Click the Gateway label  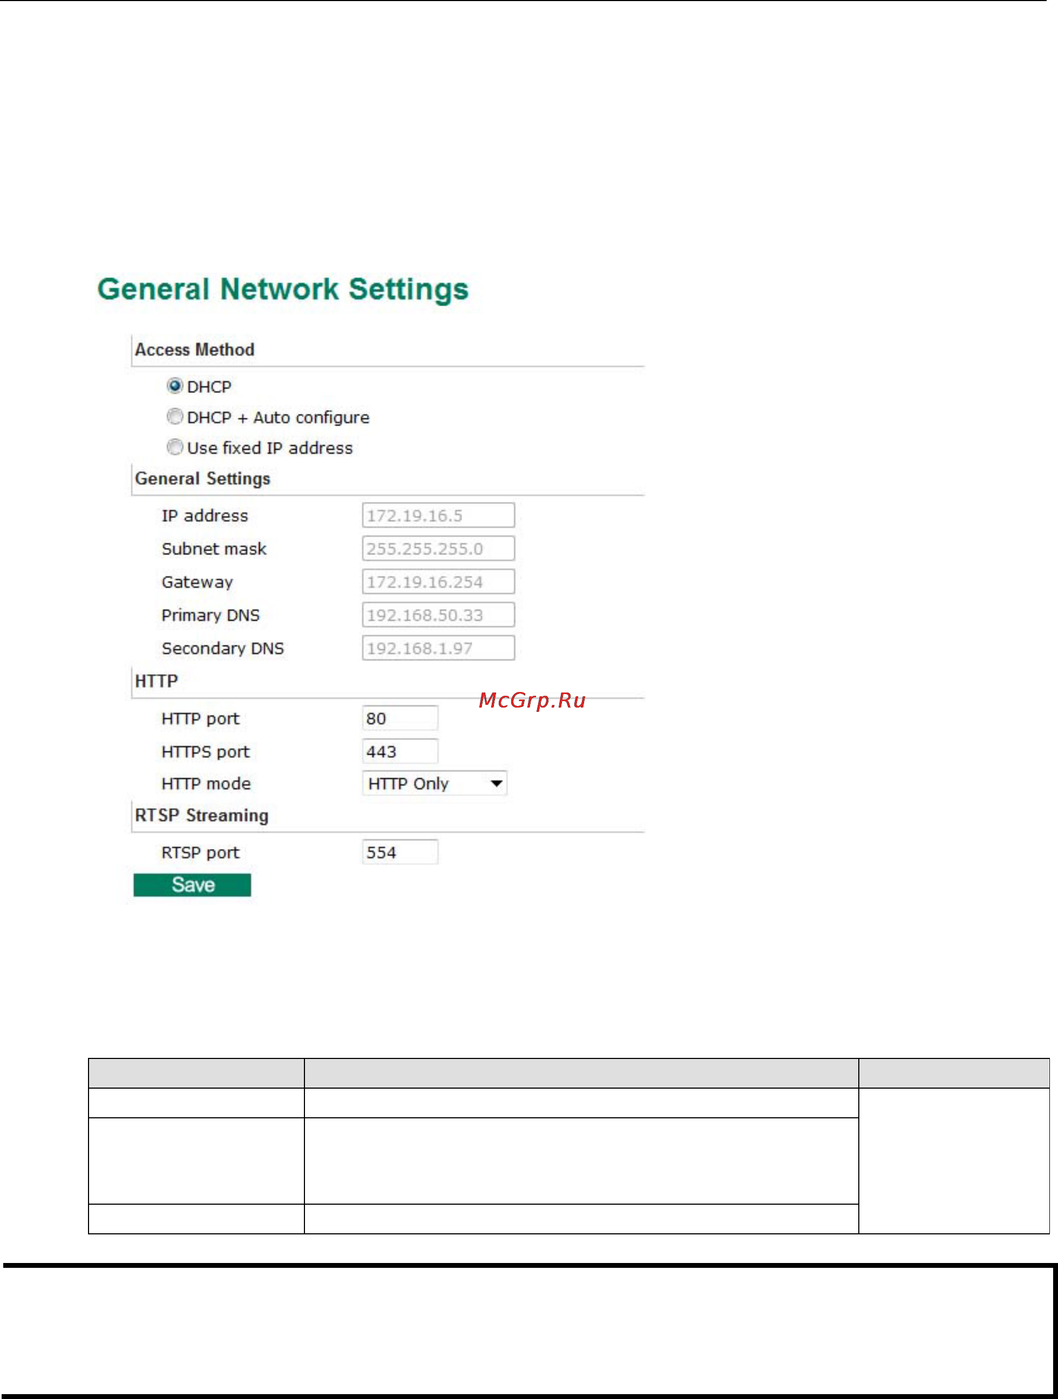point(198,582)
